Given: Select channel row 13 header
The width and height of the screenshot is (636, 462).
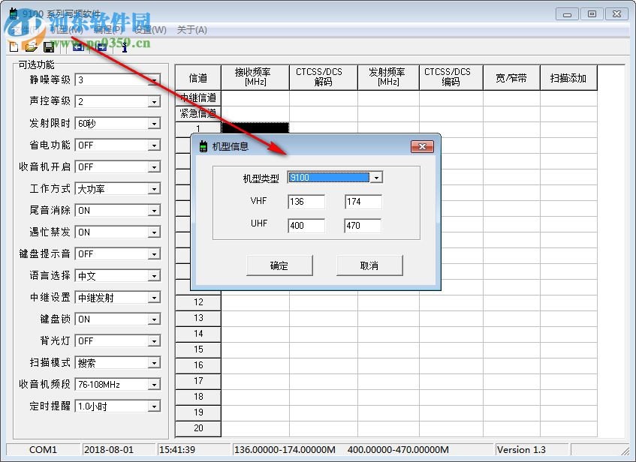Looking at the screenshot, I should pos(198,318).
